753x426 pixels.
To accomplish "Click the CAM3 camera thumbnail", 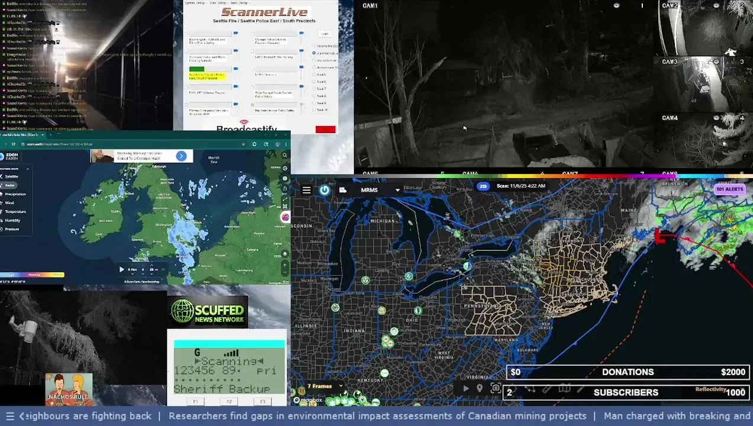I will click(x=703, y=83).
